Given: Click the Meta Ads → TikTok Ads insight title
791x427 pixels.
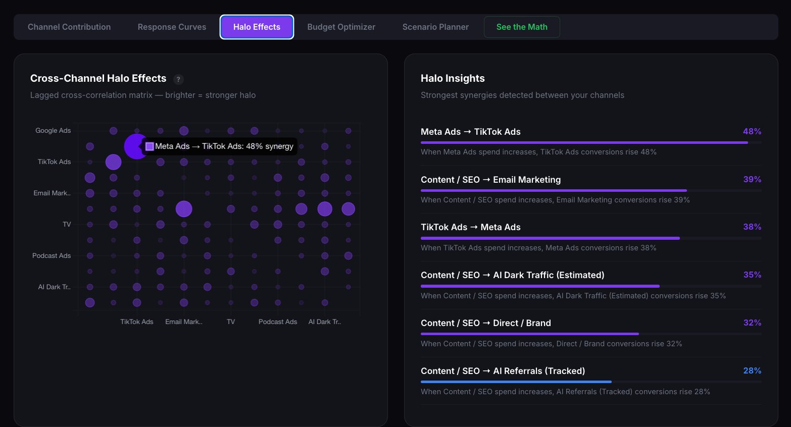Looking at the screenshot, I should point(471,132).
